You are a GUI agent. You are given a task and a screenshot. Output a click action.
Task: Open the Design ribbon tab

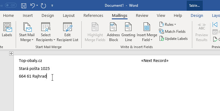coord(48,16)
